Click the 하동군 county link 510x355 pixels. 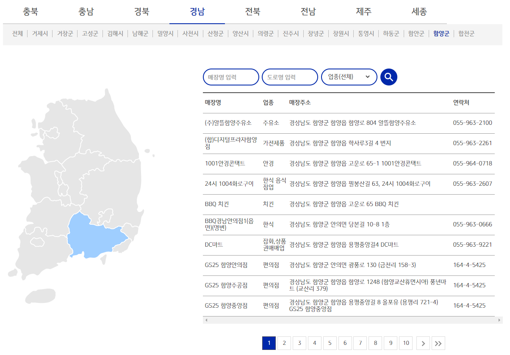point(391,33)
